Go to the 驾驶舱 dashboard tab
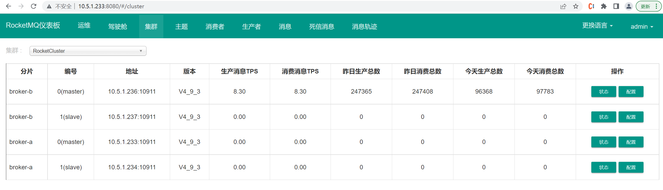The height and width of the screenshot is (190, 663). click(x=117, y=27)
